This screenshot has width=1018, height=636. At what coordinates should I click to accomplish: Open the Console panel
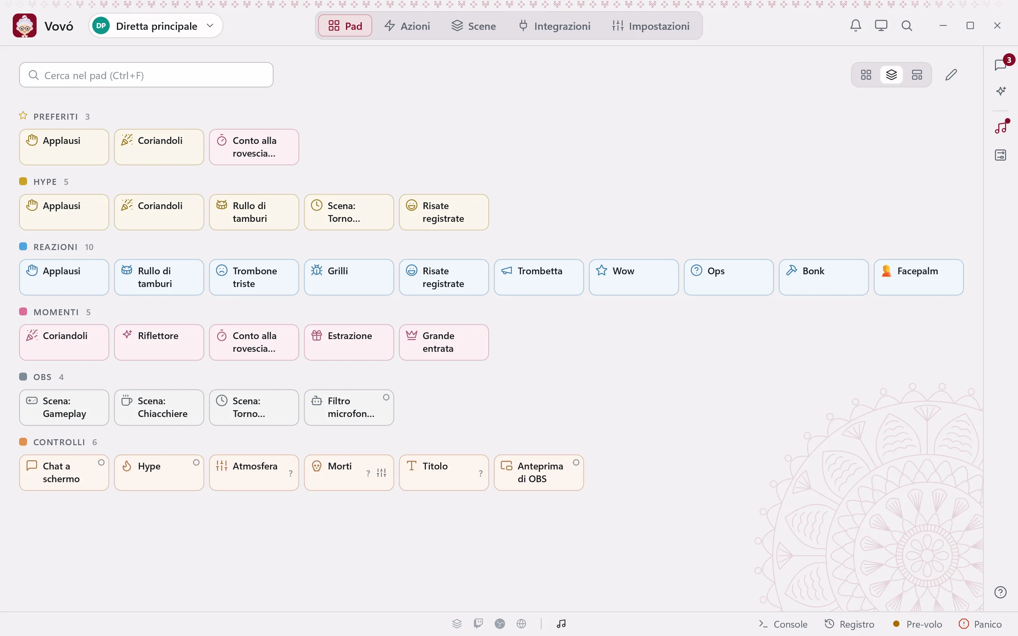tap(783, 624)
